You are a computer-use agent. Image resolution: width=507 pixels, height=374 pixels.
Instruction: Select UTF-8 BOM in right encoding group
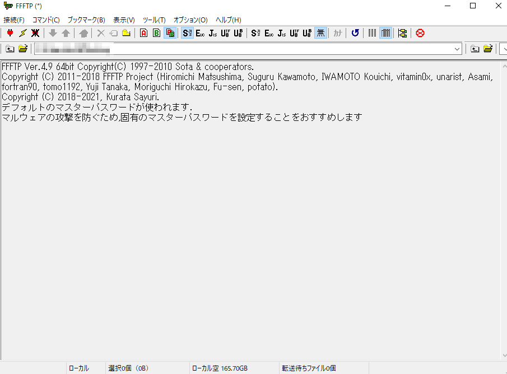coord(307,33)
